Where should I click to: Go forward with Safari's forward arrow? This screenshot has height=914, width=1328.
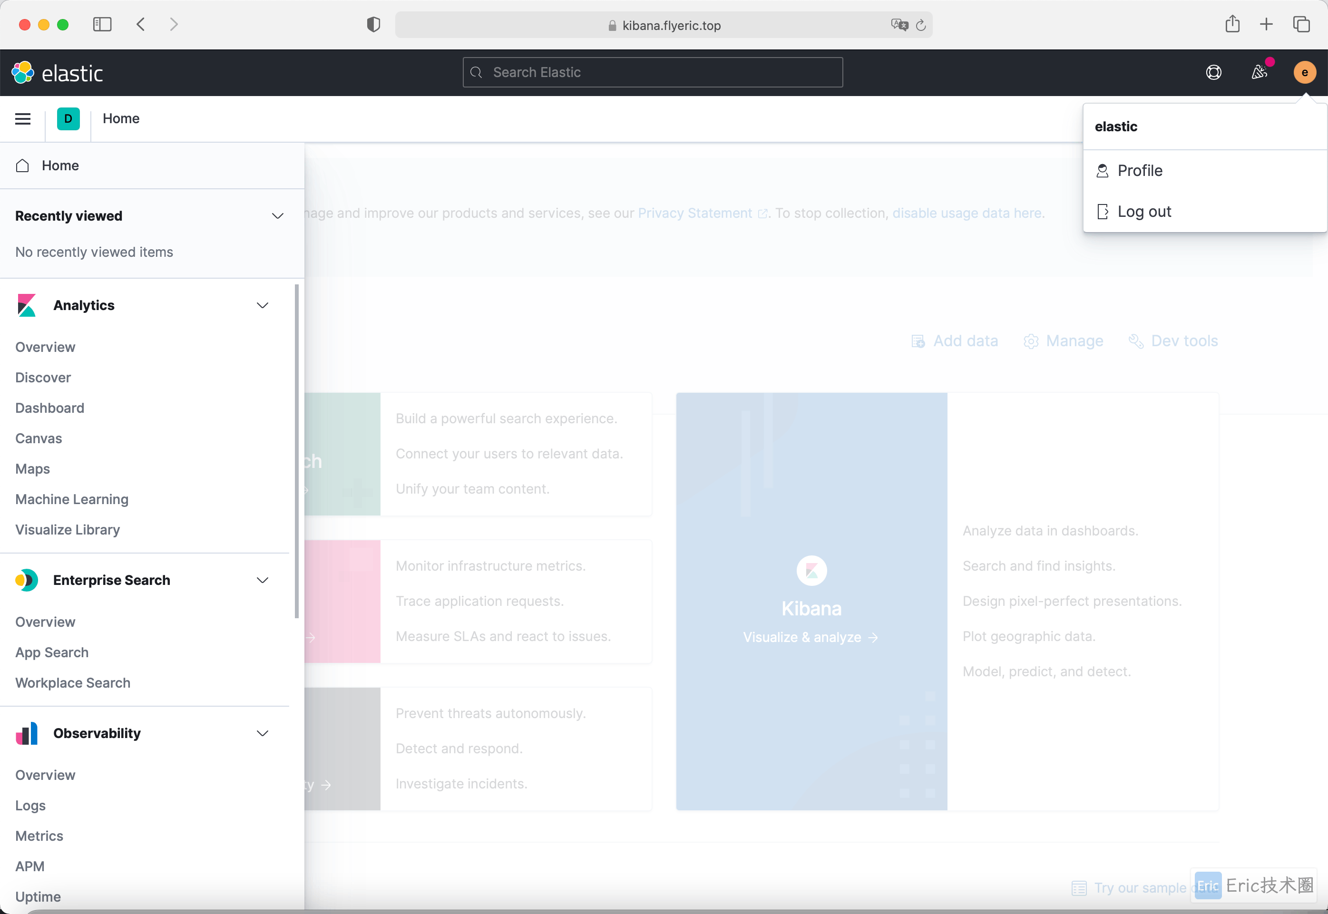point(174,24)
